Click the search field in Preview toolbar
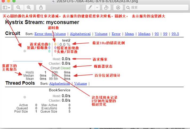This screenshot has width=190, height=129. (156, 8)
